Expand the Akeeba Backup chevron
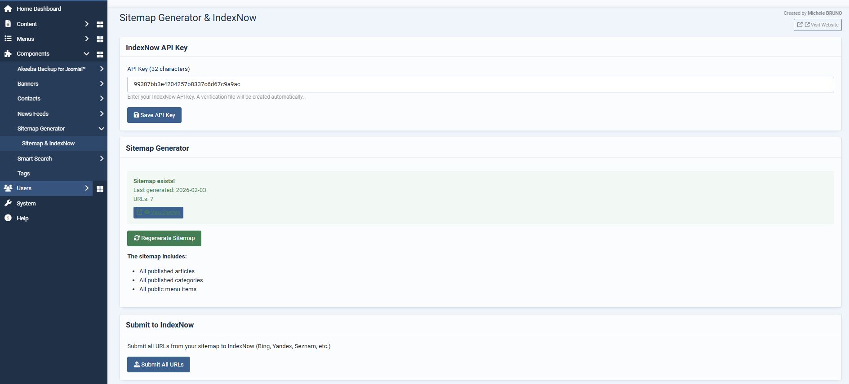Viewport: 849px width, 384px height. (102, 69)
